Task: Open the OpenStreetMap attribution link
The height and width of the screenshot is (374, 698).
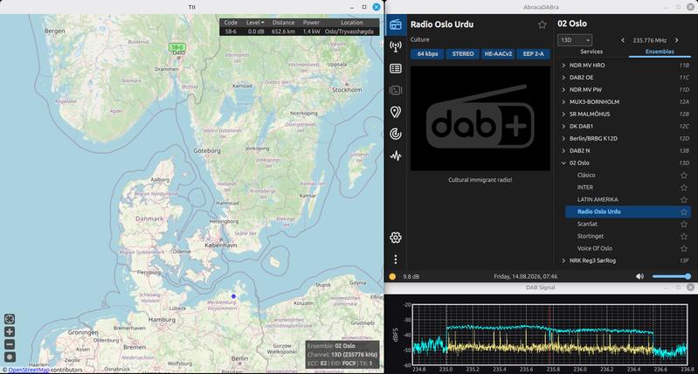Action: [29, 370]
